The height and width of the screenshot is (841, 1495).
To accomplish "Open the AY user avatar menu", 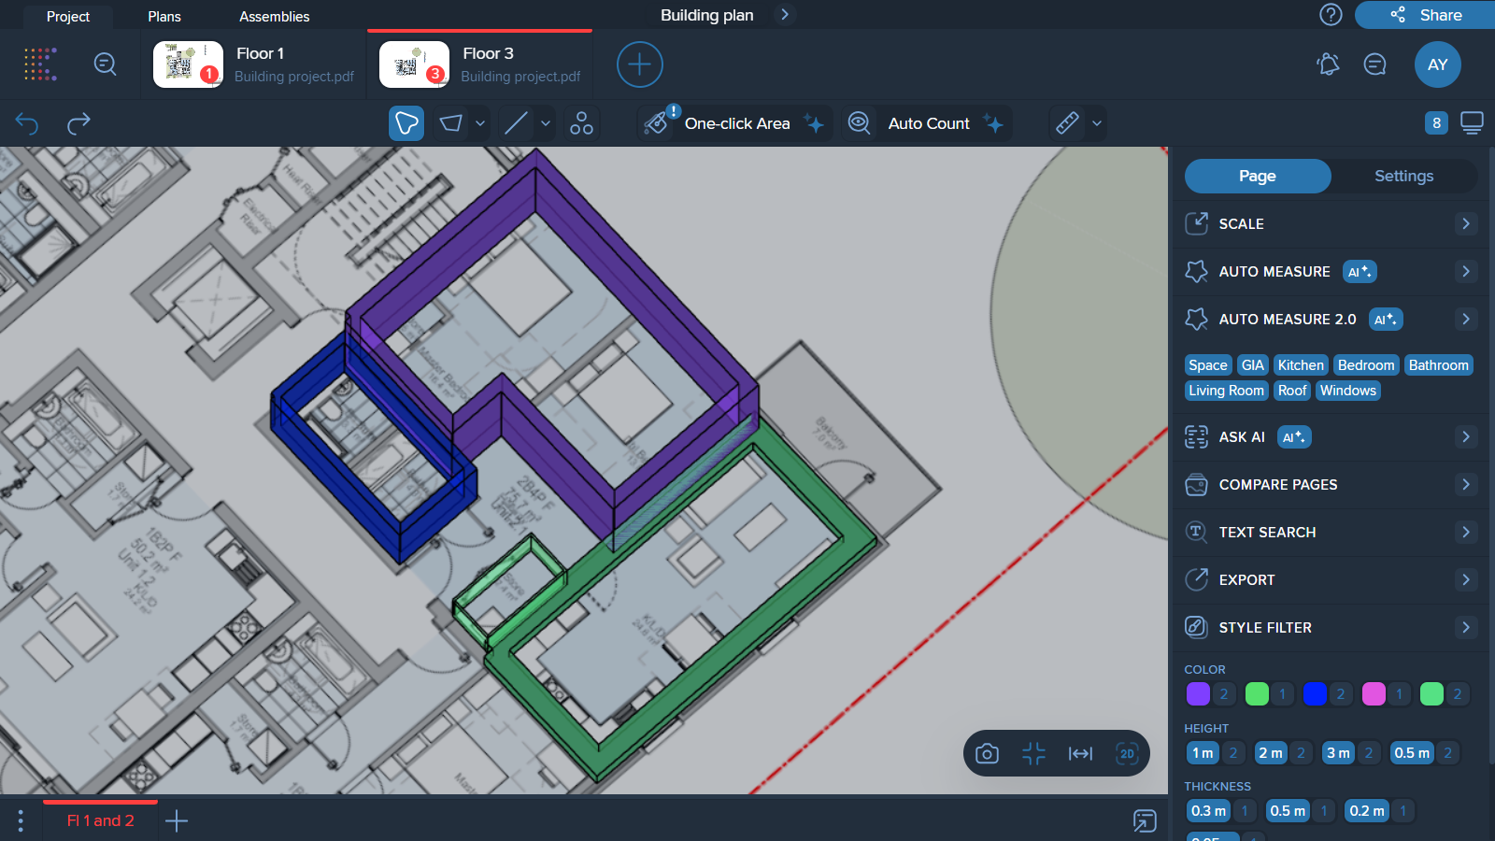I will [x=1437, y=64].
